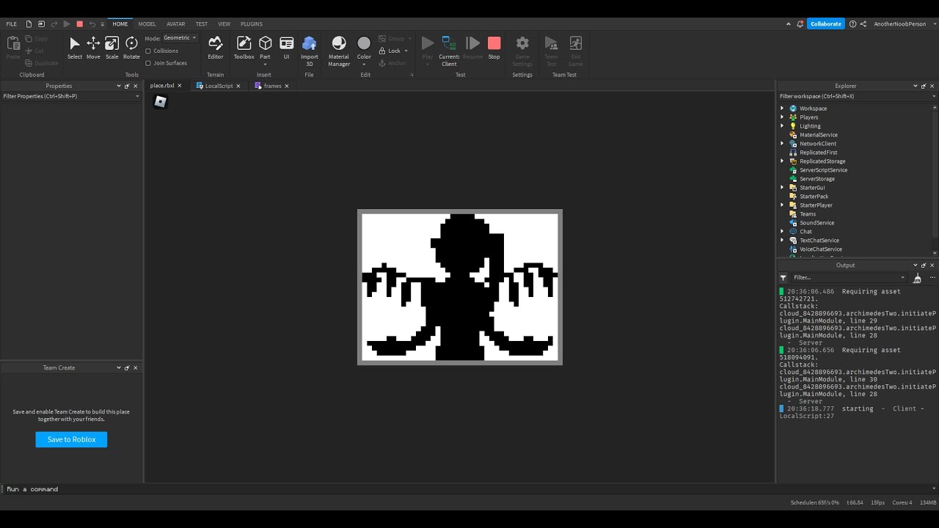Open notifications bell icon
This screenshot has height=528, width=939.
coord(800,24)
